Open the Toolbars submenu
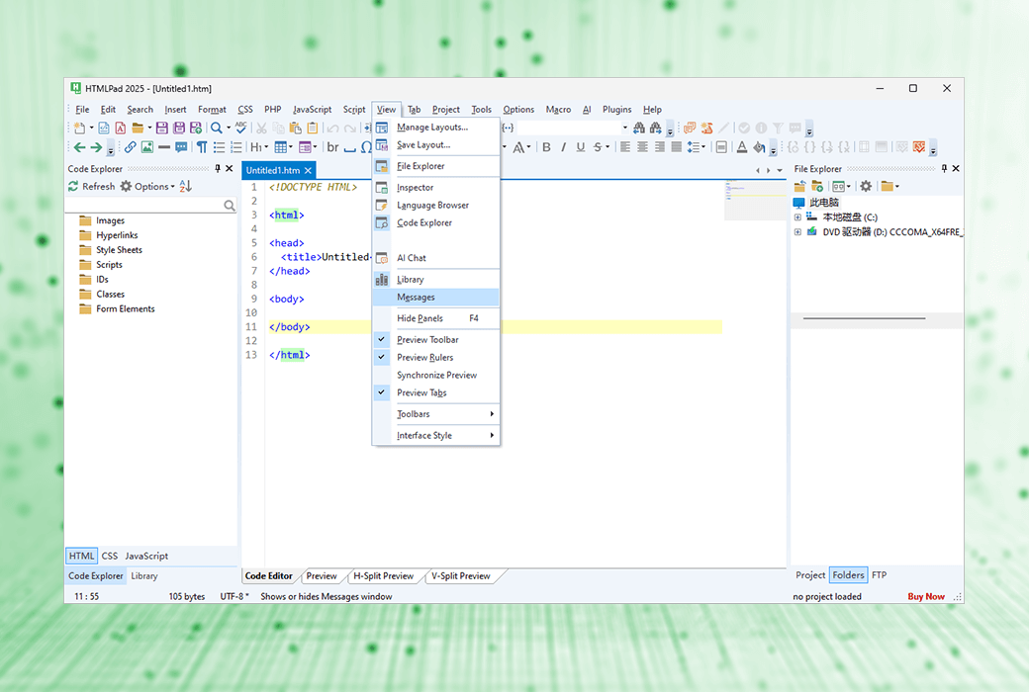 click(x=435, y=414)
